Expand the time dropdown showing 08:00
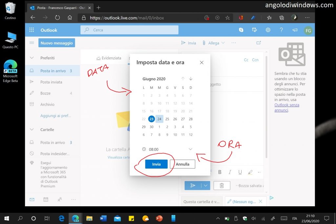Screen dimensions: 336x224 (x=190, y=149)
